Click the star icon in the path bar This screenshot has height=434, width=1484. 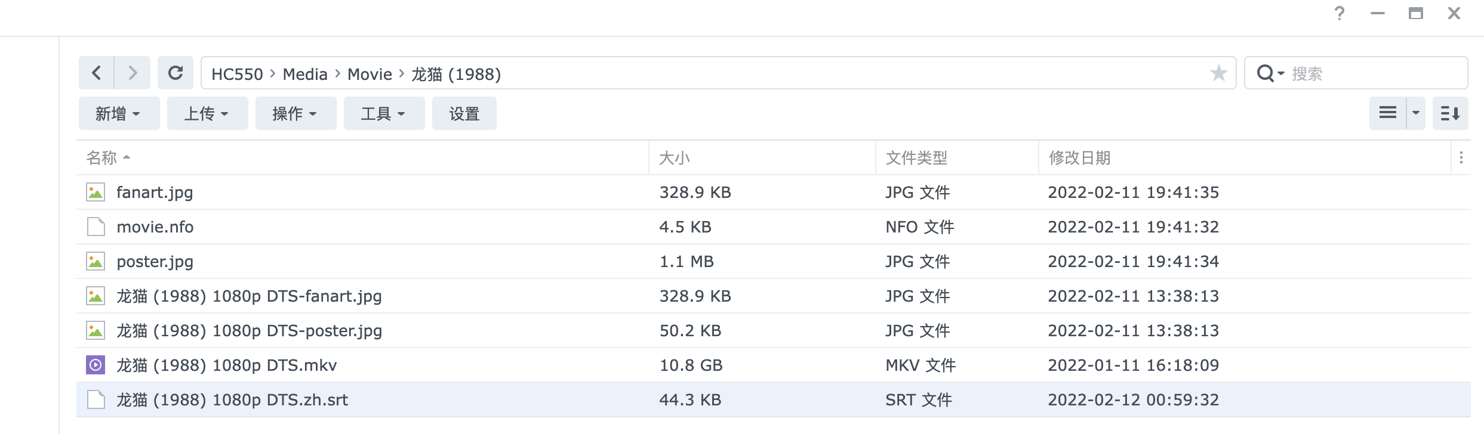(1218, 73)
